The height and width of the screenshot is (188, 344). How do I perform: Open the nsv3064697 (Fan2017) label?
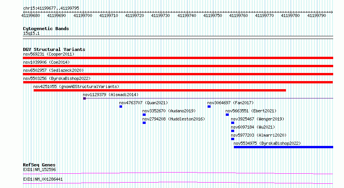pos(230,103)
